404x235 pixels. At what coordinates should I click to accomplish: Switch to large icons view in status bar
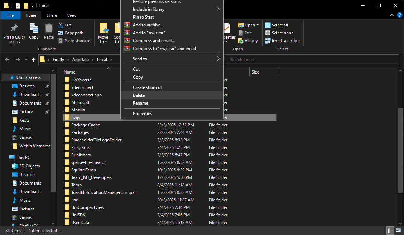click(x=398, y=231)
